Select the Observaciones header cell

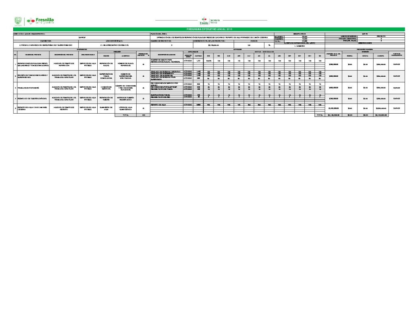click(x=364, y=43)
